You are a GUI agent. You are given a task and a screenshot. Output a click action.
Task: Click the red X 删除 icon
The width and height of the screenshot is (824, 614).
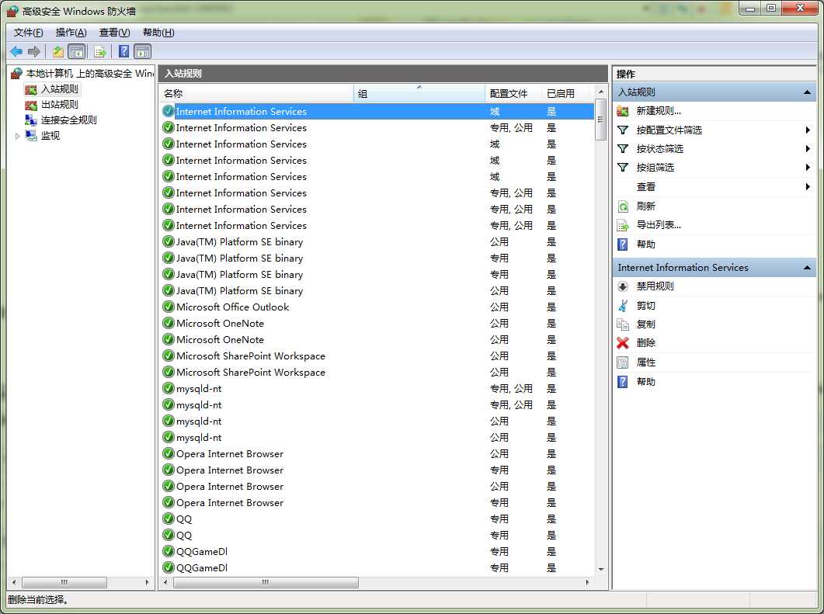tap(623, 343)
